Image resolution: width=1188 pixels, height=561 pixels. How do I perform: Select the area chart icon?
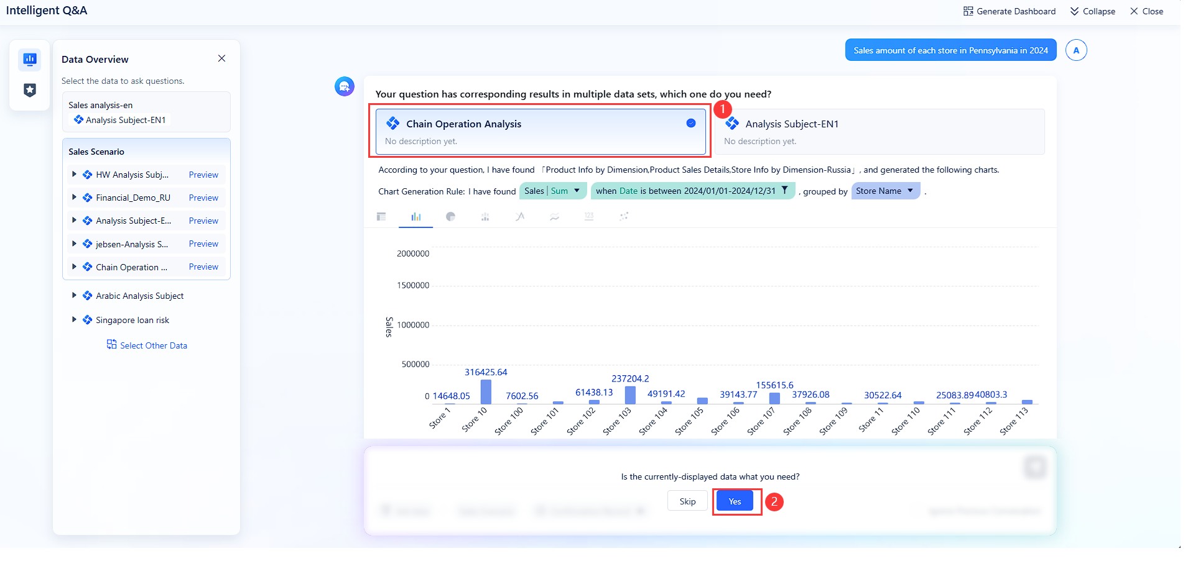[554, 217]
